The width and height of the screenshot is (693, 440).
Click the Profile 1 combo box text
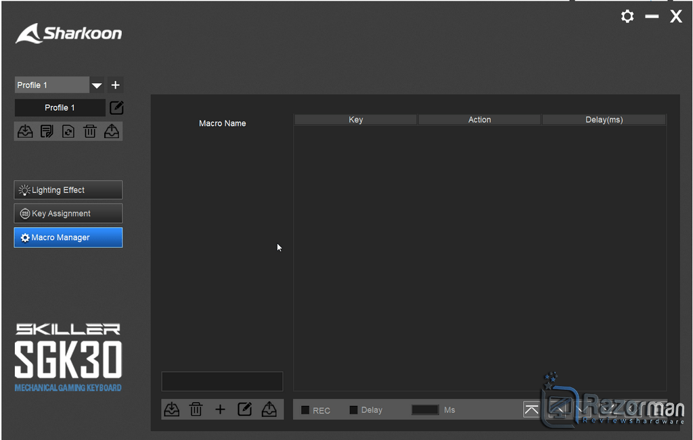click(x=32, y=85)
